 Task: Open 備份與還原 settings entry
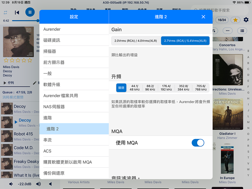coord(74,173)
